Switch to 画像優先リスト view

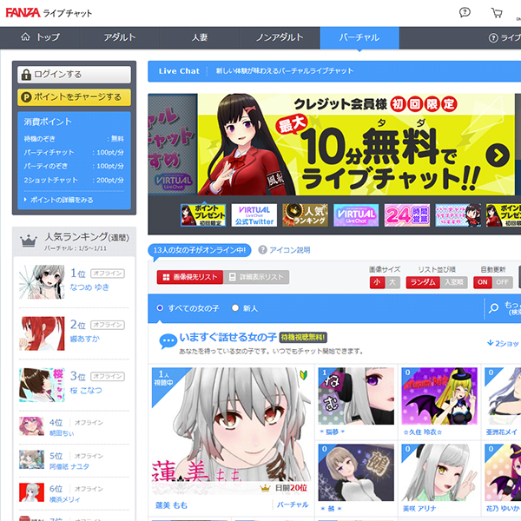[189, 277]
